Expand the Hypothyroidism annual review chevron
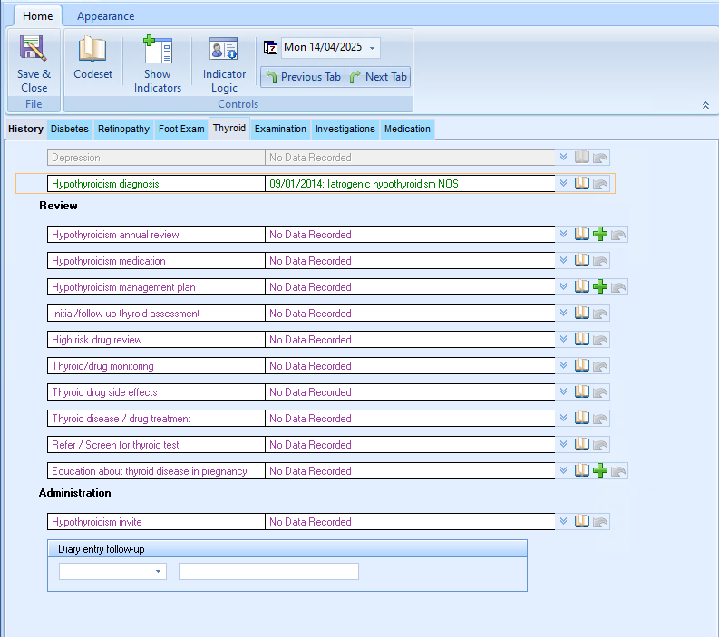The width and height of the screenshot is (719, 637). (564, 234)
